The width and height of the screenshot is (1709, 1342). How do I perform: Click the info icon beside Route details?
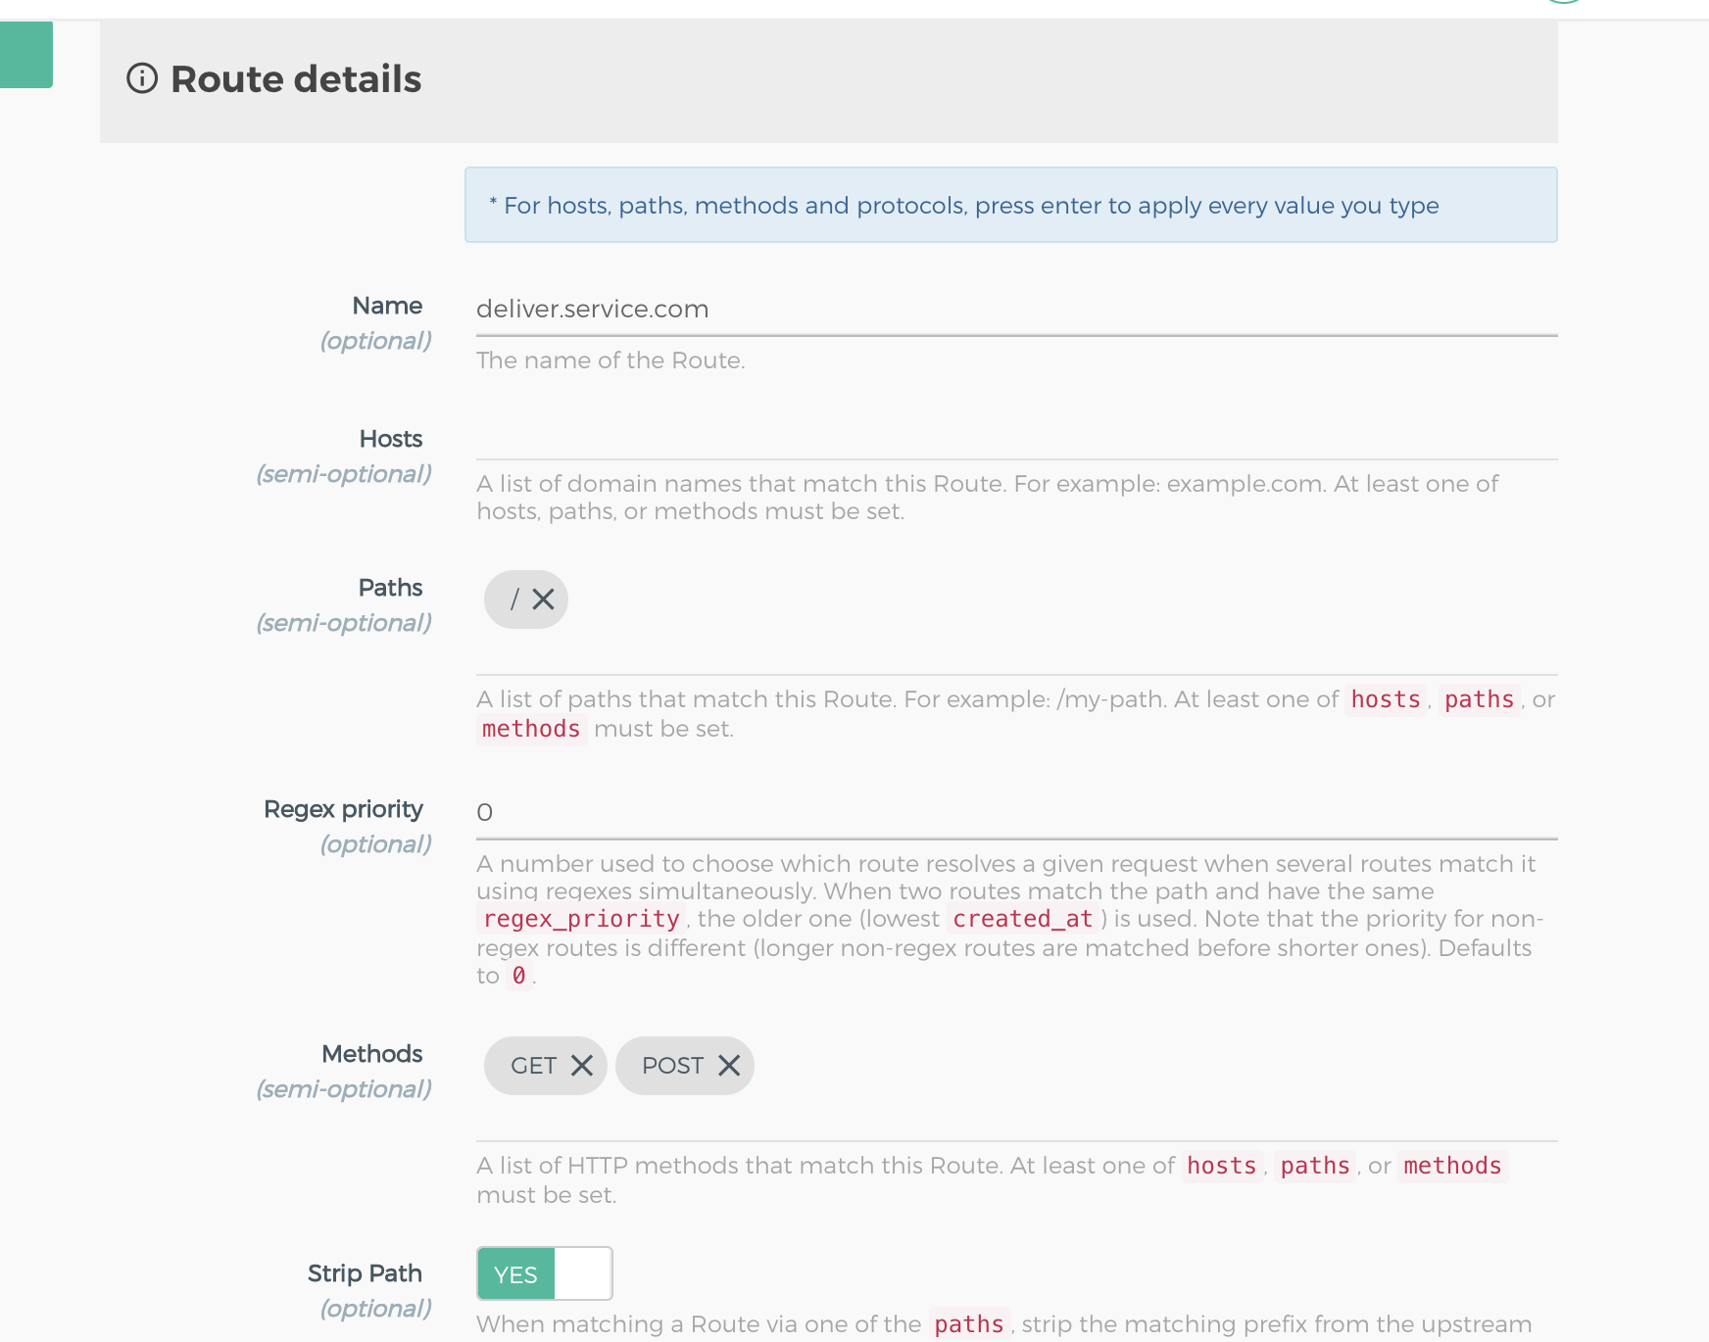tap(142, 78)
